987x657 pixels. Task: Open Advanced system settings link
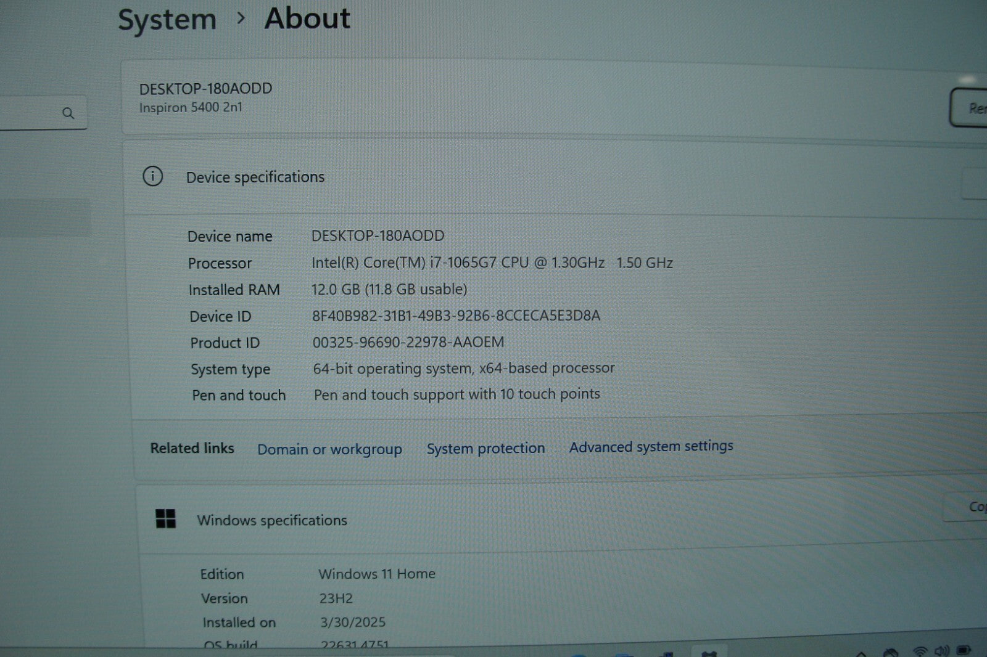tap(651, 446)
